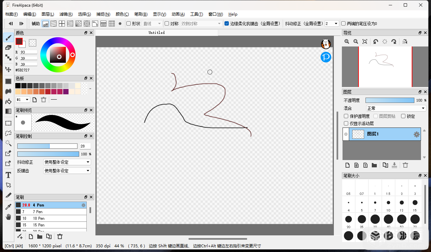The height and width of the screenshot is (252, 431).
Task: Open 抖动修正 global value dropdown
Action: click(332, 24)
